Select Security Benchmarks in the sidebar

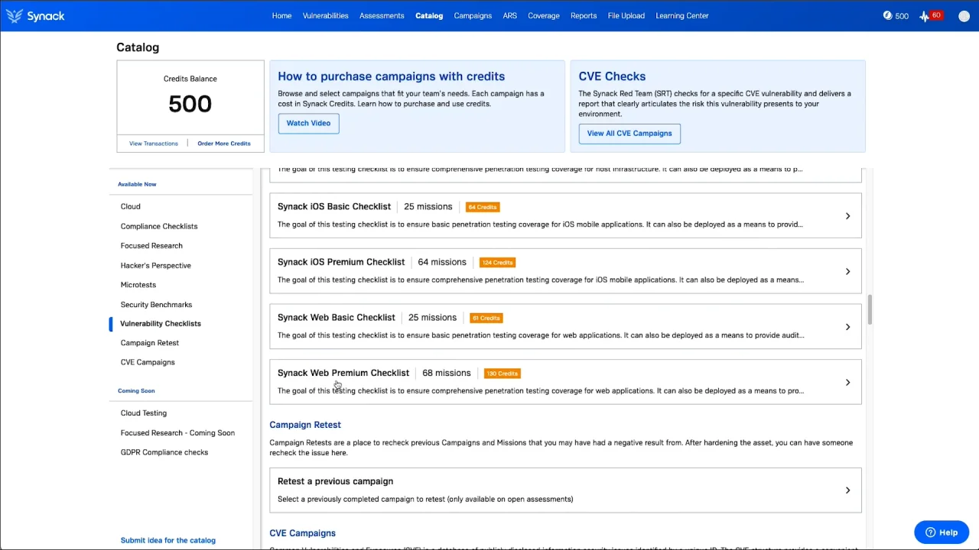tap(156, 304)
